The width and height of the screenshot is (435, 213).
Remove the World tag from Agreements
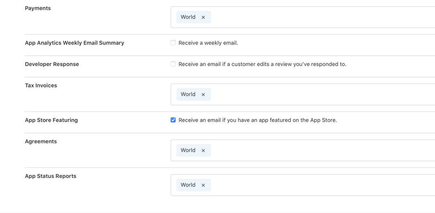click(203, 151)
